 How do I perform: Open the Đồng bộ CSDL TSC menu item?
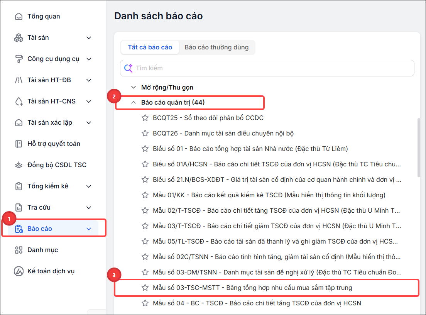pyautogui.click(x=57, y=165)
